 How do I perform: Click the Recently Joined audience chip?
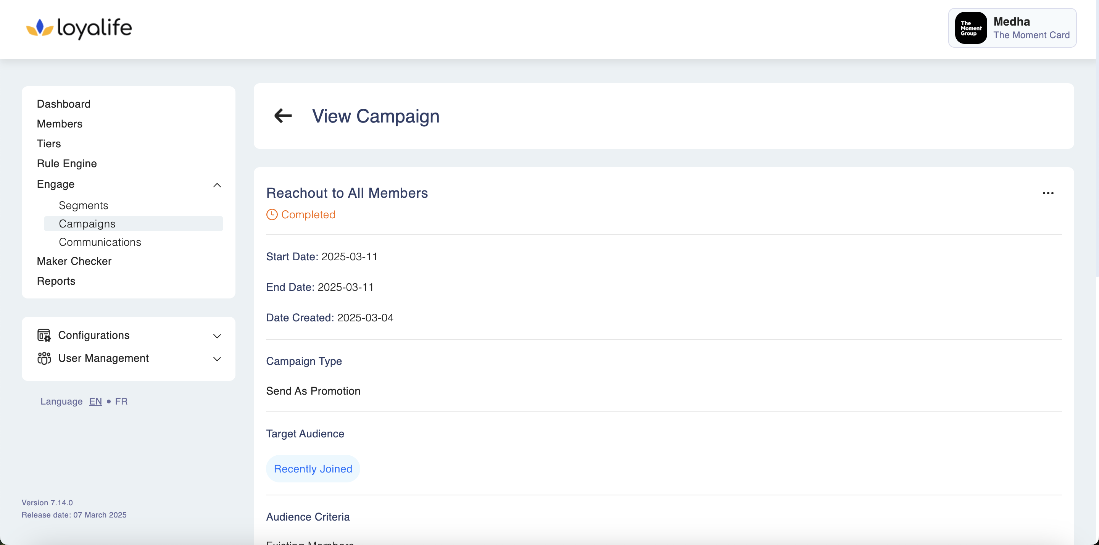(313, 469)
